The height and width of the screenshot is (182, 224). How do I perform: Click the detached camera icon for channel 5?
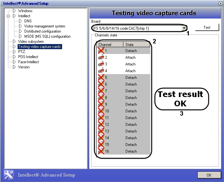(x=101, y=77)
